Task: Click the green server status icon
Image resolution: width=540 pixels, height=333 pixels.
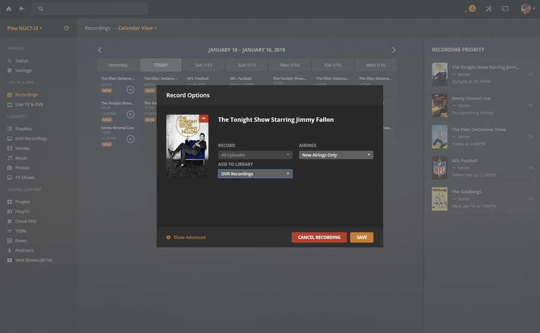Action: 66,28
